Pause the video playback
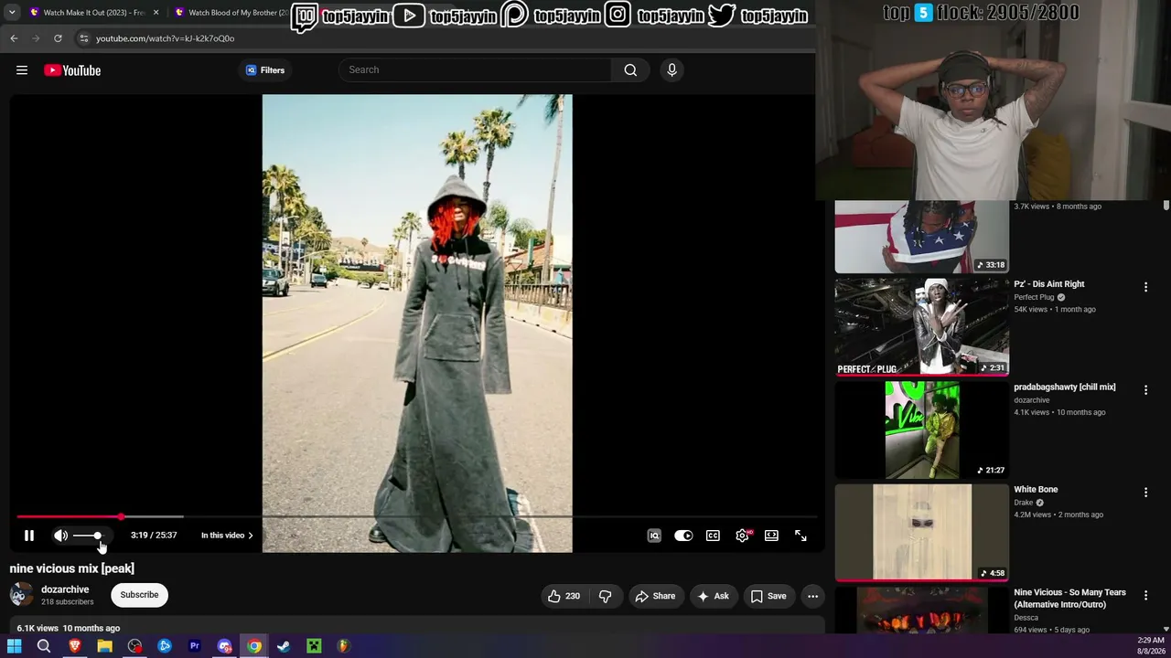Screen dimensions: 1171x658 (x=29, y=536)
